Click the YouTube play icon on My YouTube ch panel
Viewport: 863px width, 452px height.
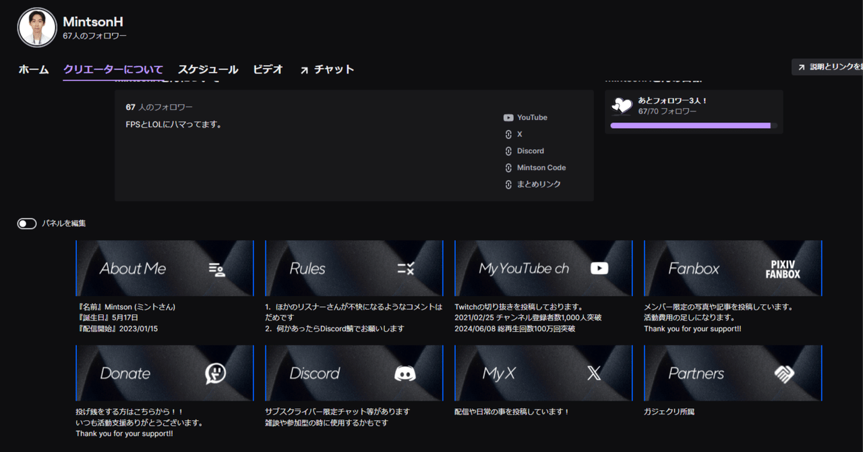pos(599,268)
